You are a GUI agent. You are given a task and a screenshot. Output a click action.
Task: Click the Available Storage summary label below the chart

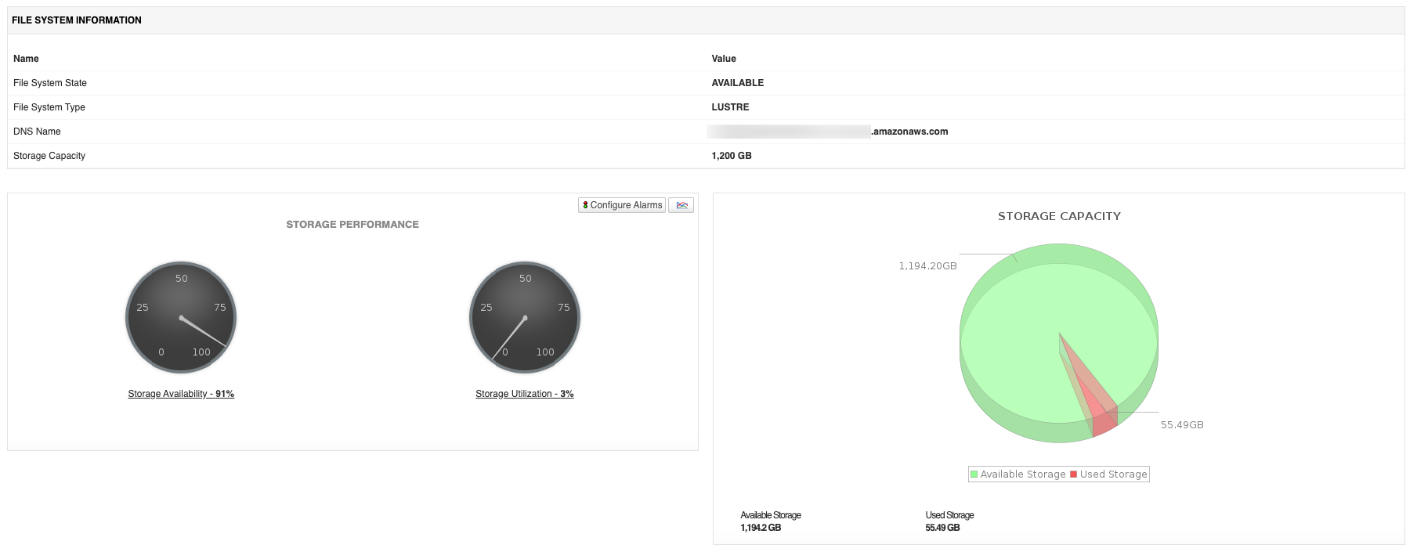771,515
